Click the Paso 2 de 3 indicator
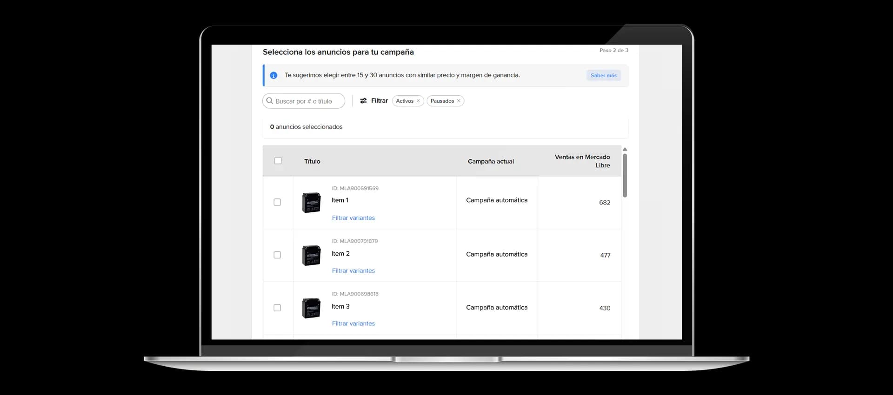Image resolution: width=893 pixels, height=395 pixels. pyautogui.click(x=613, y=50)
